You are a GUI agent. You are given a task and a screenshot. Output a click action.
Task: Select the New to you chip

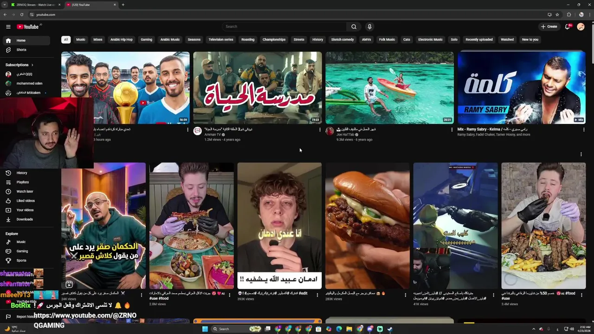coord(530,39)
